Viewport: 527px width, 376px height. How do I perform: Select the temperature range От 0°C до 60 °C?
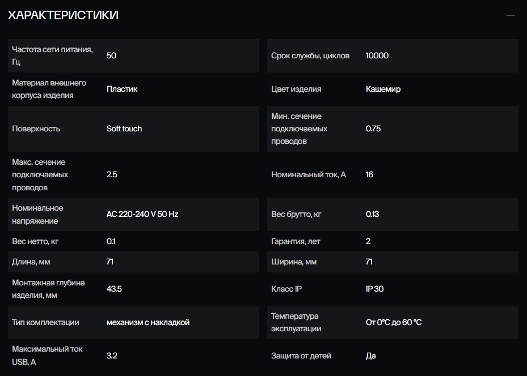tap(394, 322)
